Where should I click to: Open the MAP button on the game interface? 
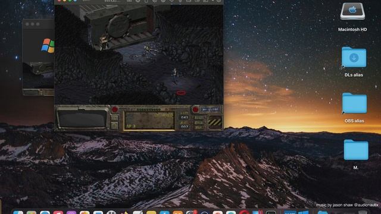pyautogui.click(x=199, y=118)
